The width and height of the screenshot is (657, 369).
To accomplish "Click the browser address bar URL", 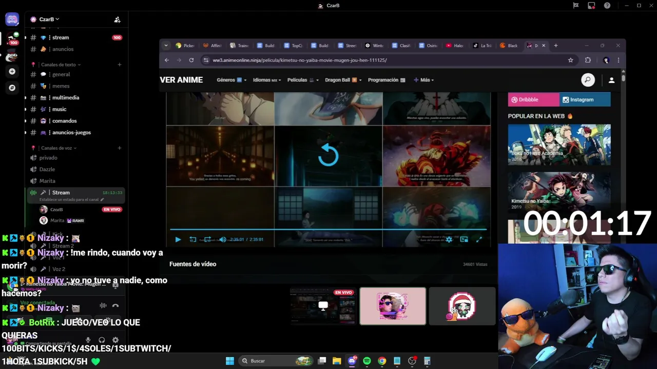I will [x=300, y=60].
